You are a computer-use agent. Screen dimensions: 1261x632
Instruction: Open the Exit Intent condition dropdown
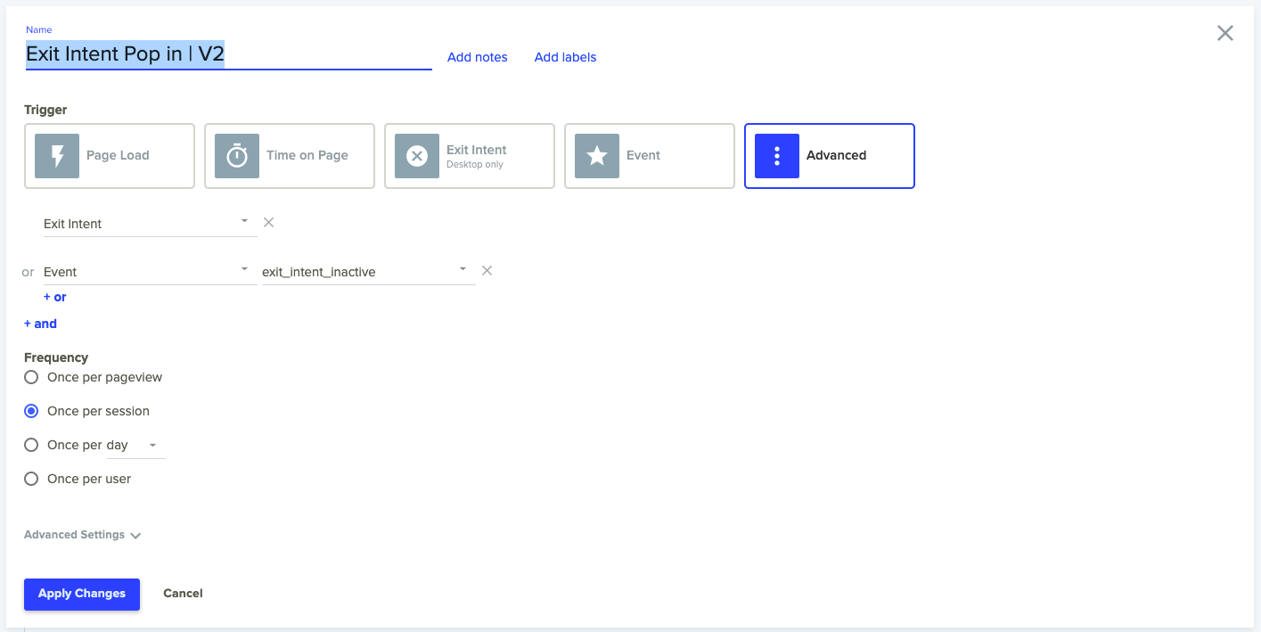click(149, 224)
